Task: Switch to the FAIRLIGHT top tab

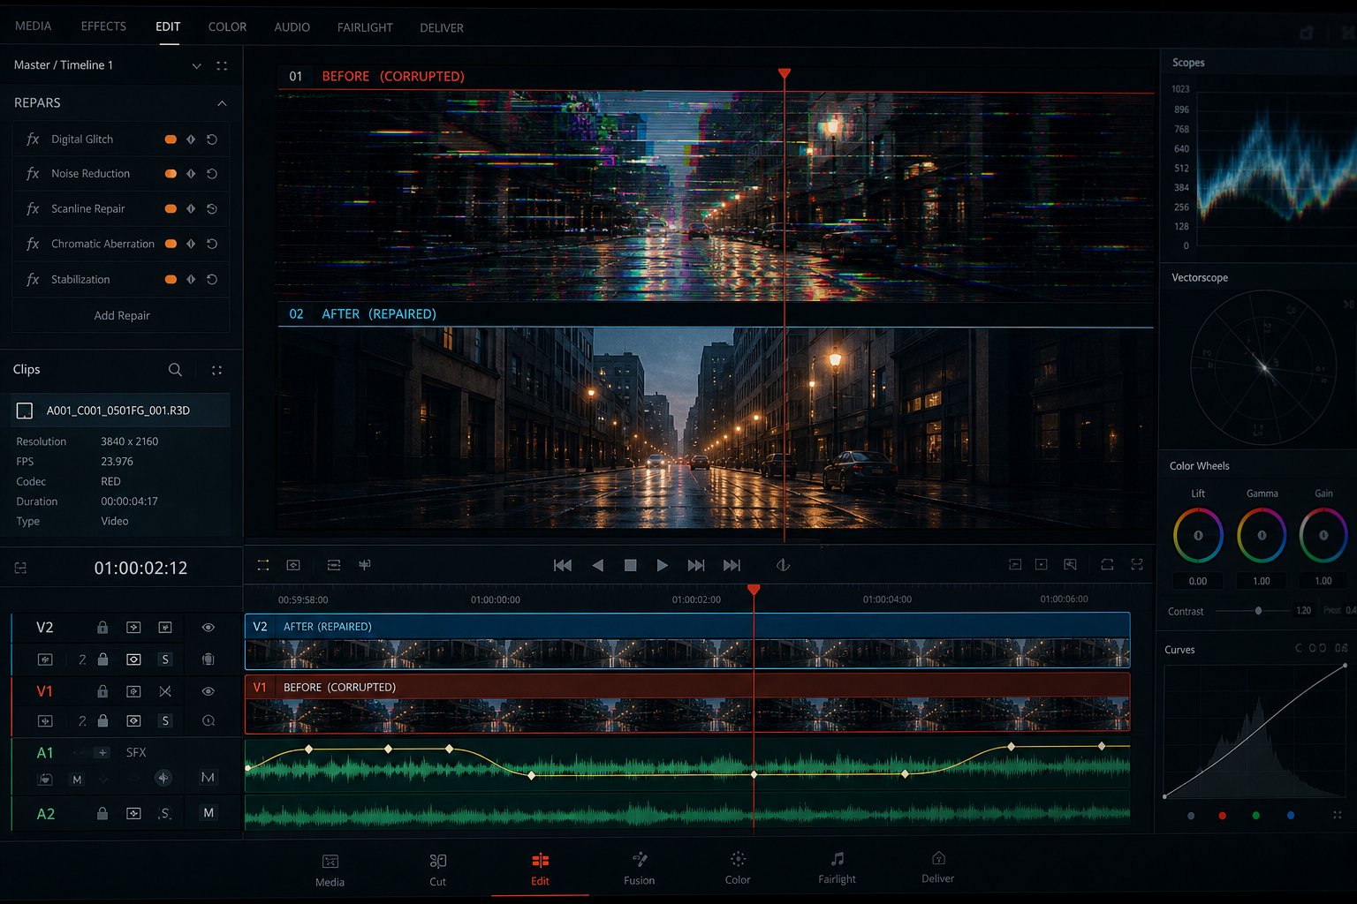Action: click(x=365, y=28)
